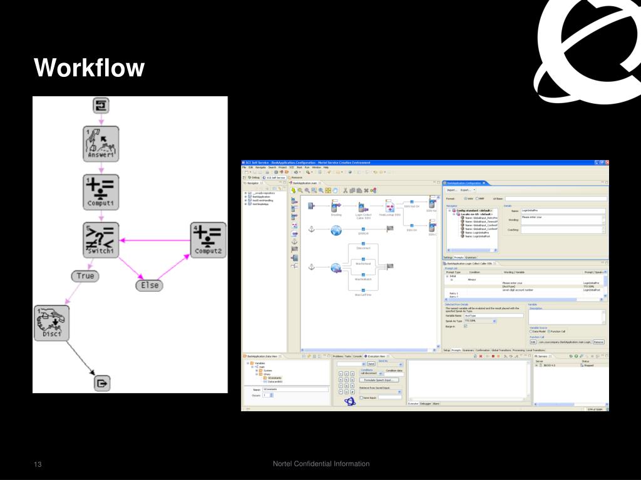Click the Disconnect transition marker
Image resolution: width=641 pixels, height=480 pixels.
click(x=364, y=244)
